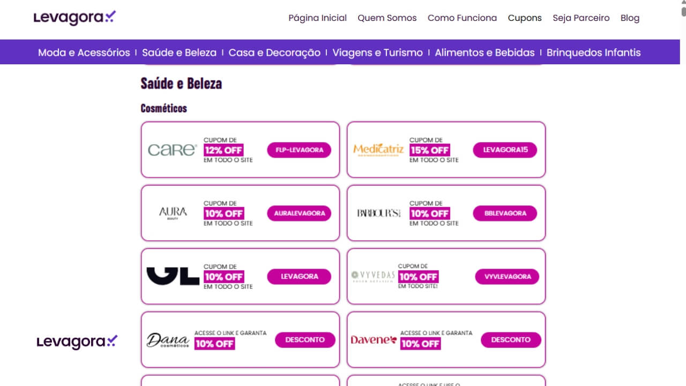This screenshot has height=386, width=686.
Task: Select Moda e Acessórios category
Action: (x=84, y=53)
